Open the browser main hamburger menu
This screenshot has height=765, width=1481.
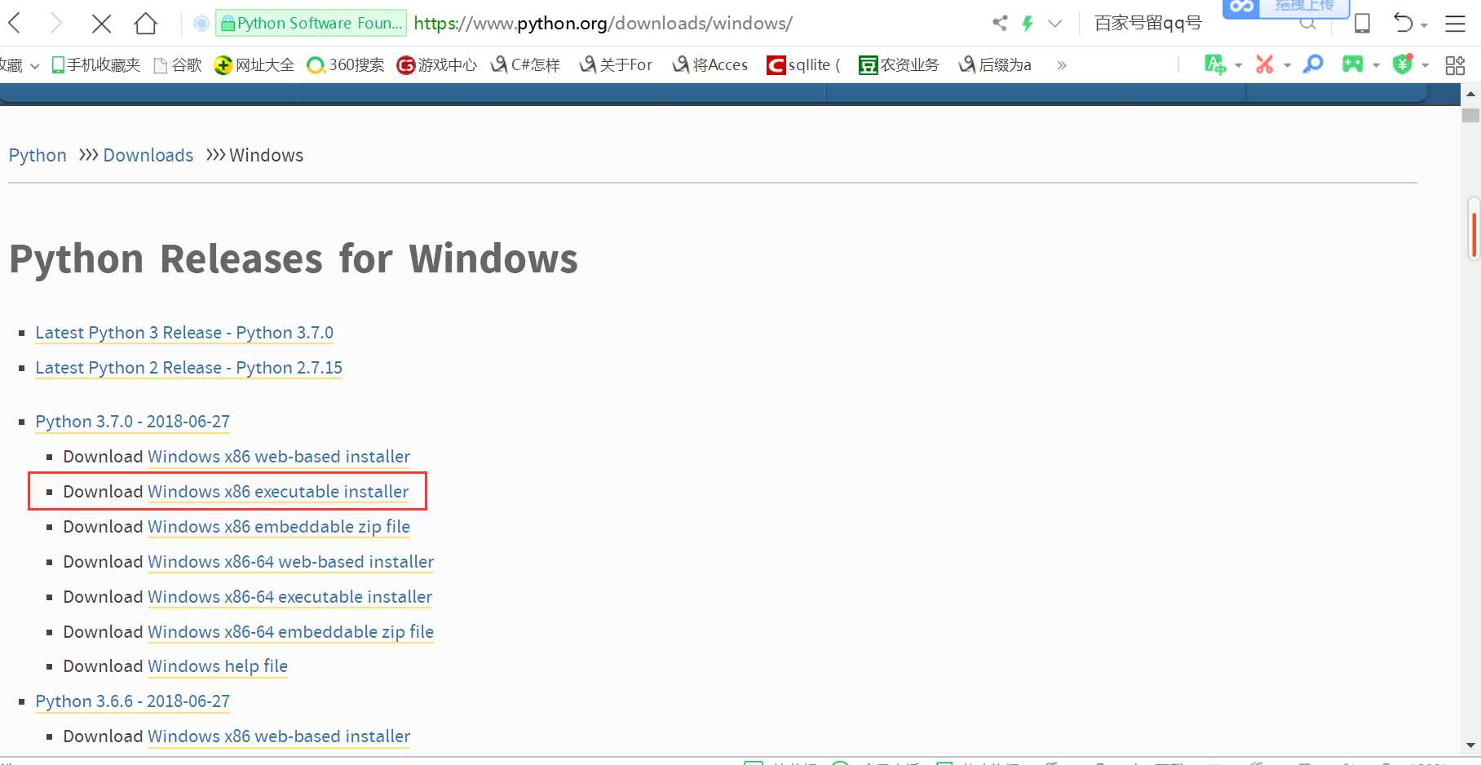coord(1455,23)
